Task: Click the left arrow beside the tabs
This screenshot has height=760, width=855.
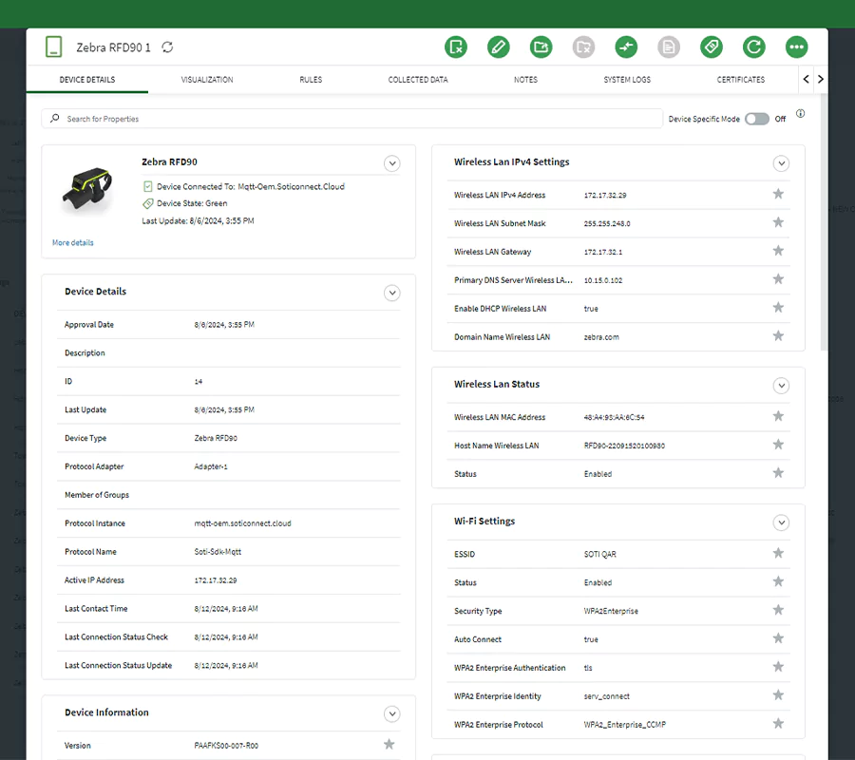Action: (x=806, y=79)
